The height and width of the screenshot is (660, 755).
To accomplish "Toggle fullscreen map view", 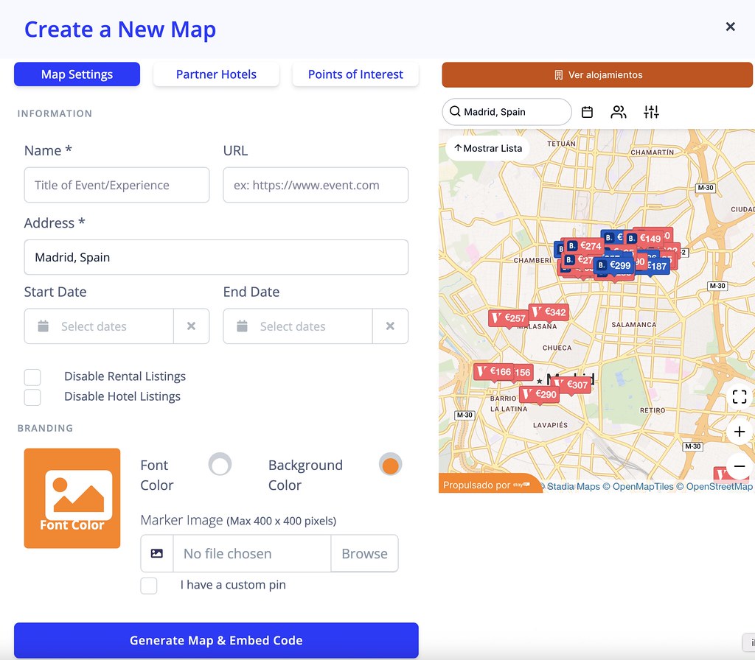I will coord(739,397).
